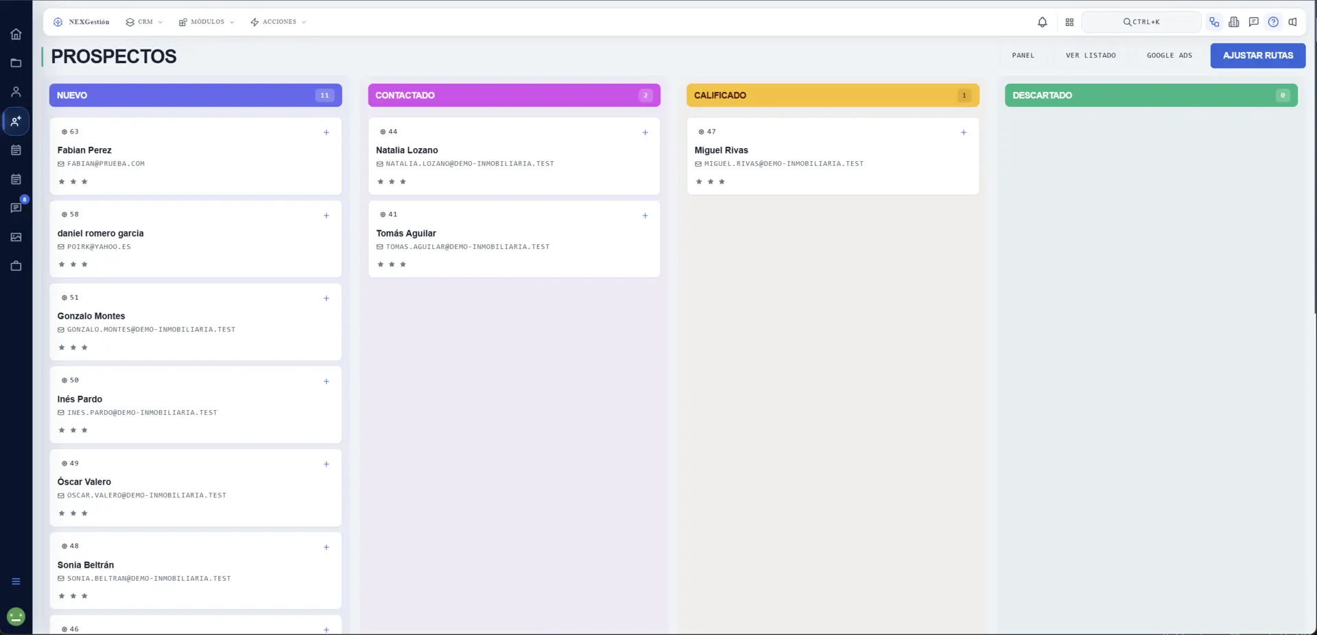
Task: Open the GOOGLE ADS tab
Action: point(1170,56)
